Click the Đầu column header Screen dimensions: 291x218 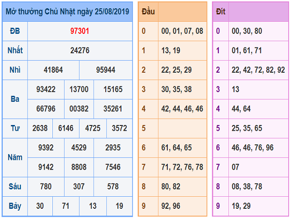[x=148, y=12]
